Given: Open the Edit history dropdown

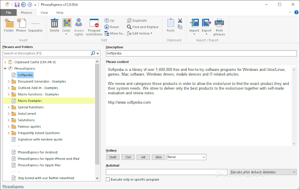Looking at the screenshot, I should click(x=140, y=33).
